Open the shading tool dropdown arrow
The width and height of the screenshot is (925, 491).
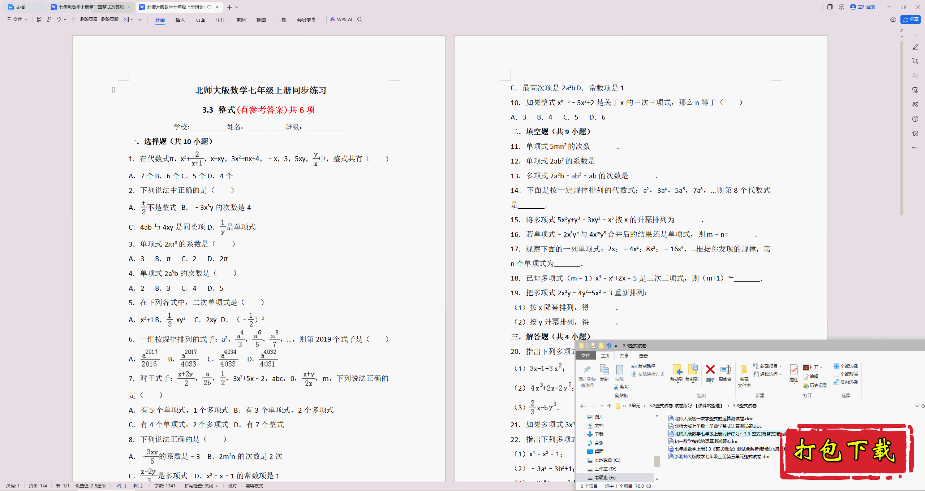(x=132, y=19)
